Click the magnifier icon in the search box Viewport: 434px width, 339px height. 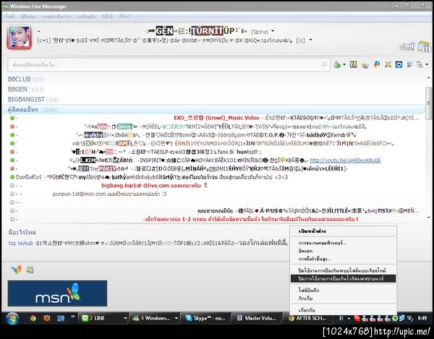click(x=324, y=65)
